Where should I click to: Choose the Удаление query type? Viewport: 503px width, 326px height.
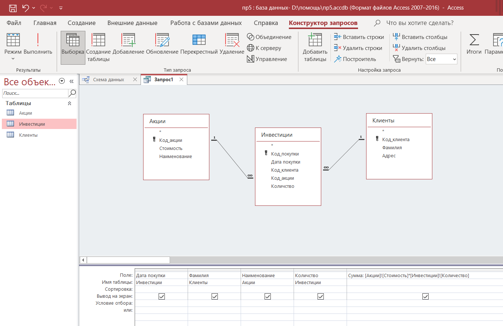[232, 43]
